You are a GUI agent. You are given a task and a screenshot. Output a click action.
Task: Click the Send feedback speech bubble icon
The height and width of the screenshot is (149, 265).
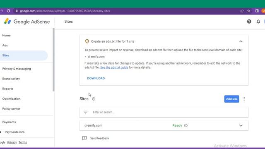pyautogui.click(x=84, y=138)
